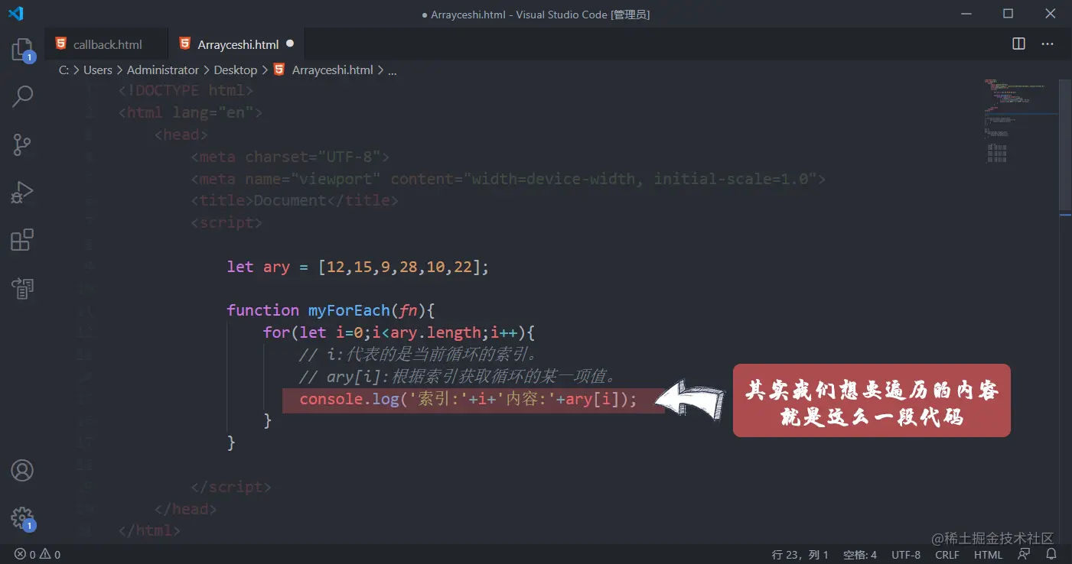1072x564 pixels.
Task: Open the Source Control view
Action: 22,144
